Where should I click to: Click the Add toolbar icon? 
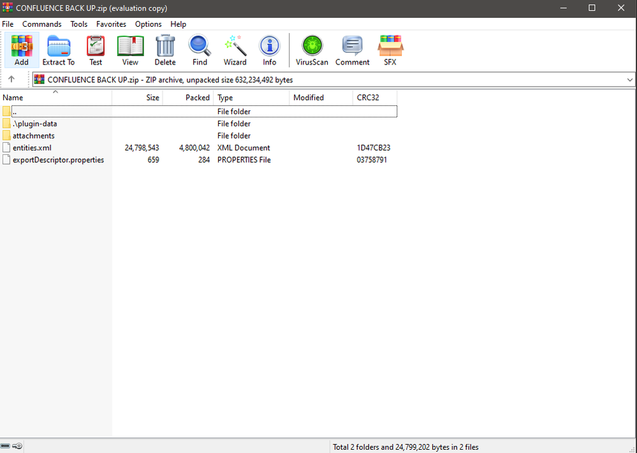[22, 50]
